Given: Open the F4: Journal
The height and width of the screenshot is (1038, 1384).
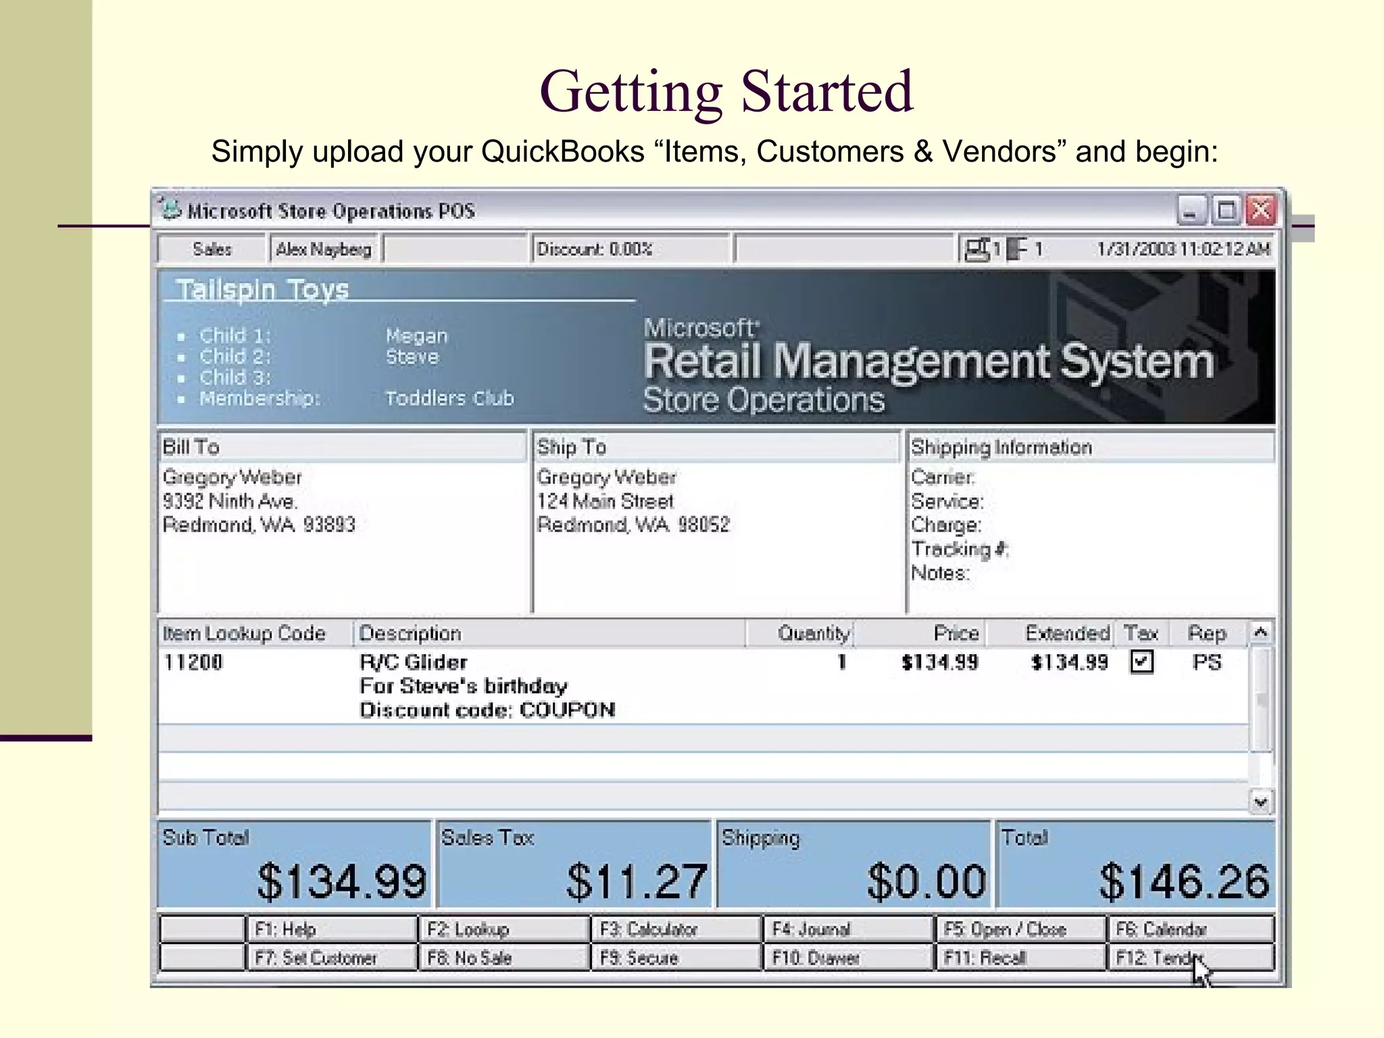Looking at the screenshot, I should [849, 929].
